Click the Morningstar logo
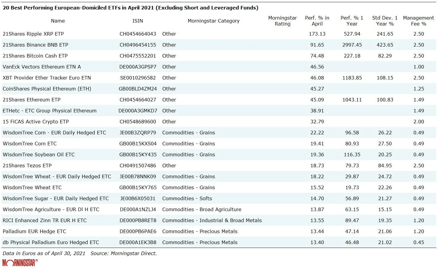Image resolution: width=438 pixels, height=269 pixels. [x=20, y=263]
